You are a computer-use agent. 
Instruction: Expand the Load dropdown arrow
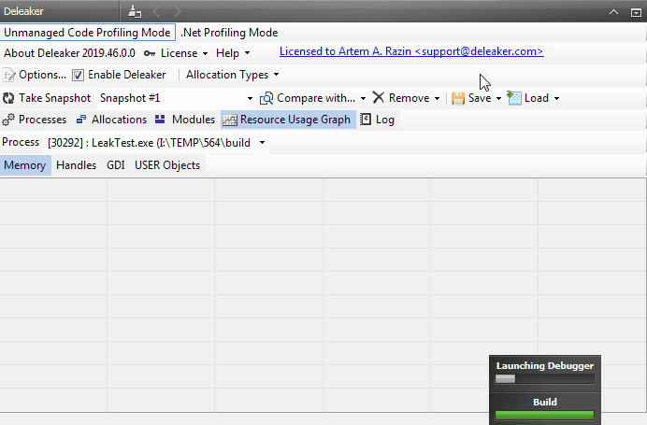point(556,98)
